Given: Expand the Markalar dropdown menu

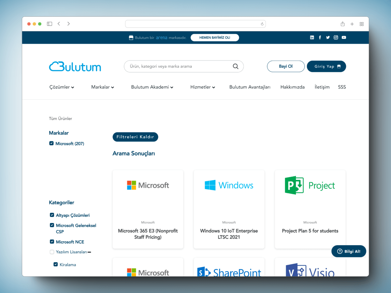Looking at the screenshot, I should [x=103, y=87].
